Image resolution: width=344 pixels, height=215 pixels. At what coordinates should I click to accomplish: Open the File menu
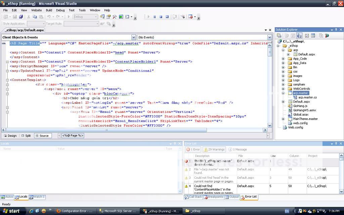5,10
